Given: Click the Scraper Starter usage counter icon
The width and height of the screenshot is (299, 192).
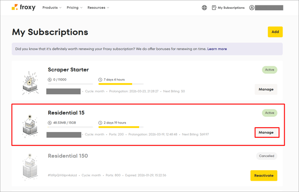Looking at the screenshot, I should [x=50, y=80].
